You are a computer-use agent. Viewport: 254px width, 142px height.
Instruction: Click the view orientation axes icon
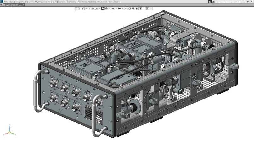click(96, 8)
